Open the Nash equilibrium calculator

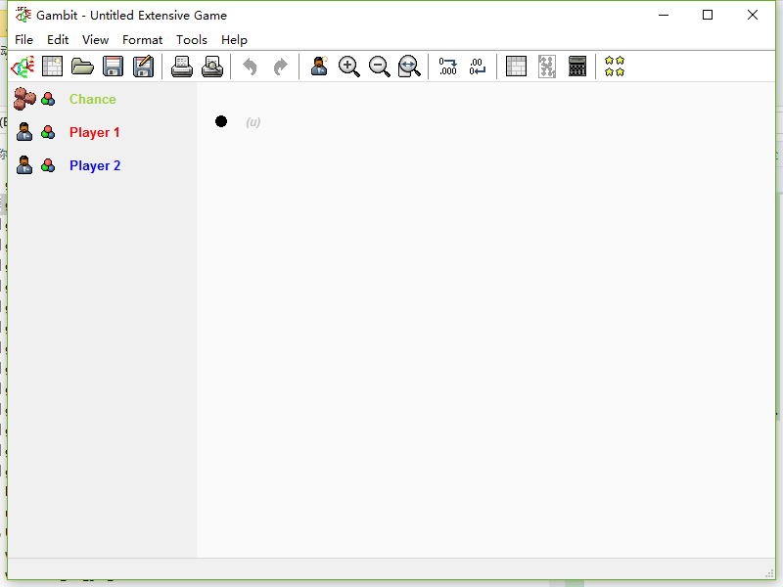click(577, 67)
